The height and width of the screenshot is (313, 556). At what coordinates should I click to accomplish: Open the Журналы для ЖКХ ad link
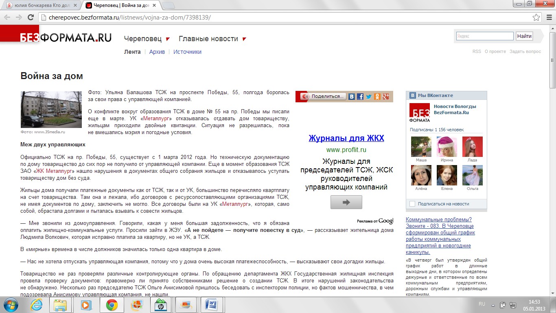click(346, 138)
